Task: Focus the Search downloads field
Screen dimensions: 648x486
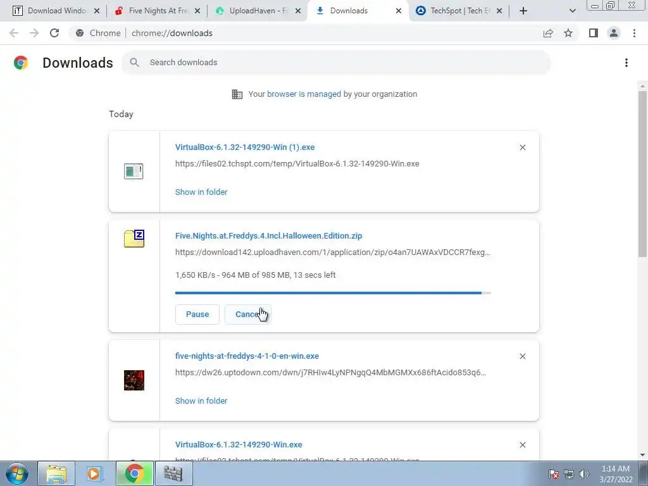Action: 335,63
